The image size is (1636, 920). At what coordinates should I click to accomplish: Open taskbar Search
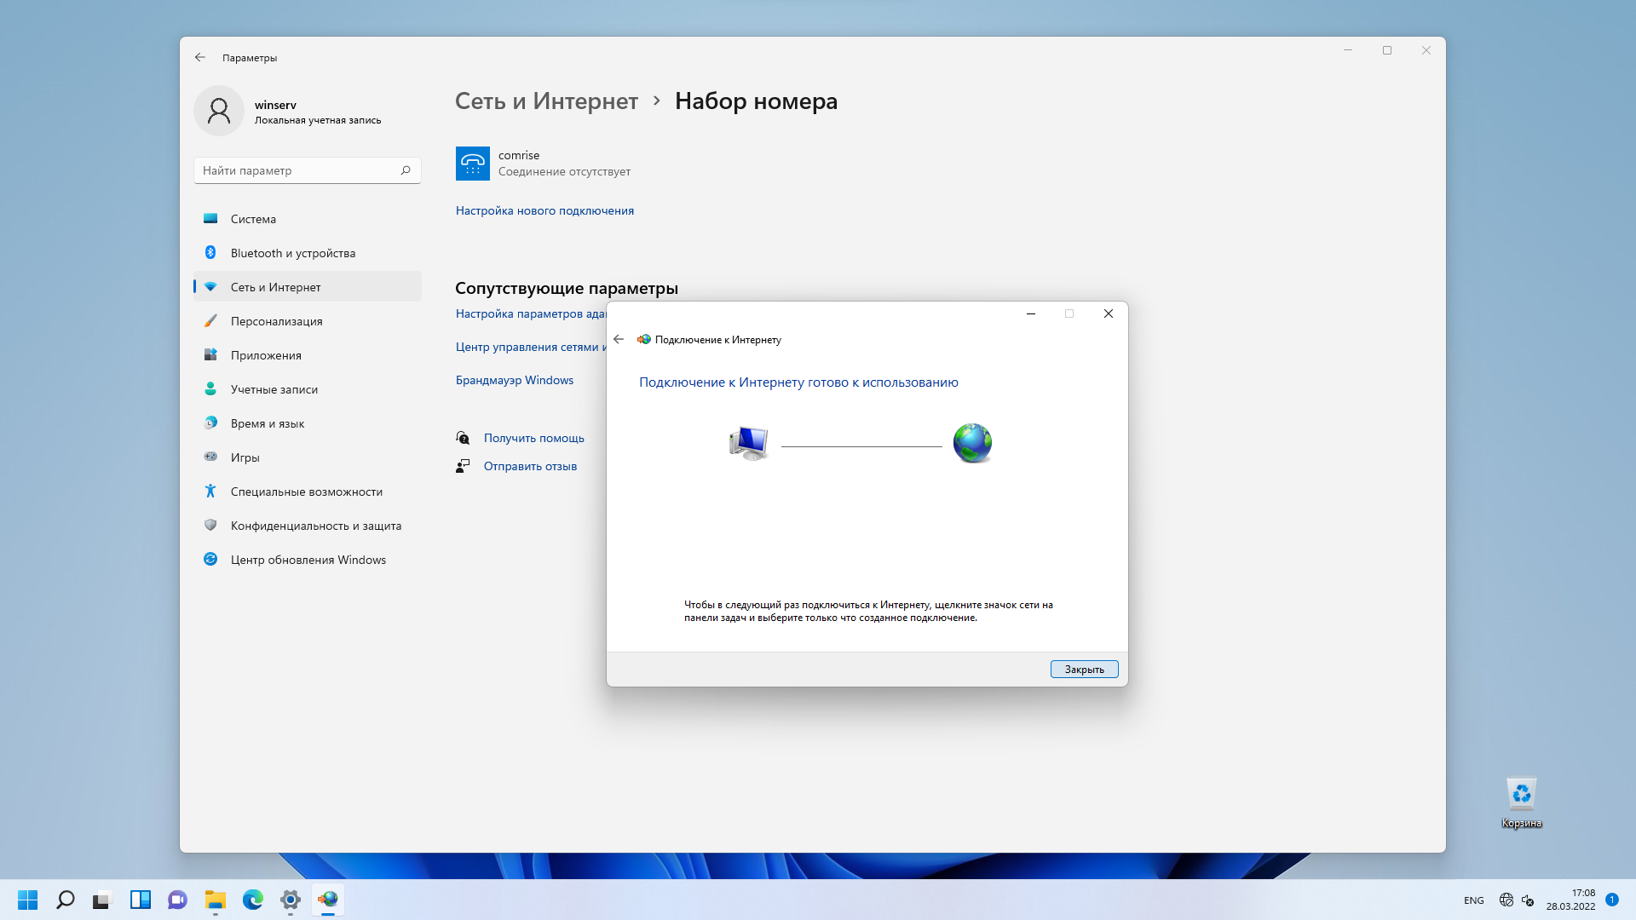click(x=66, y=900)
